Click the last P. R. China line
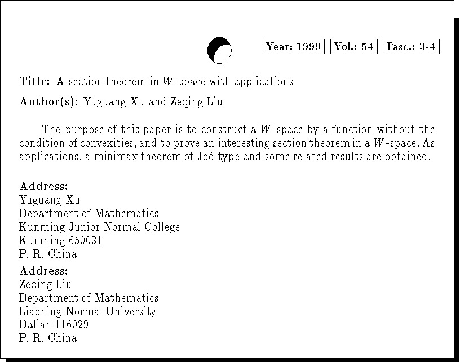The width and height of the screenshot is (460, 362). click(47, 338)
